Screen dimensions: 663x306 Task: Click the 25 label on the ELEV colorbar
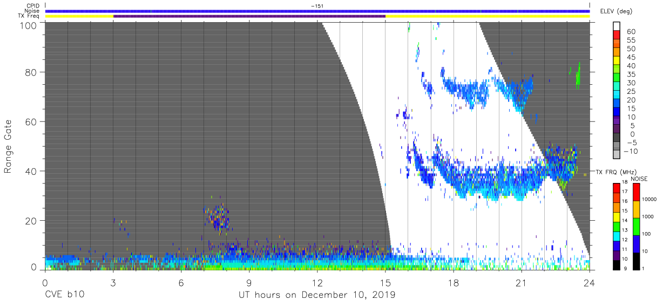[632, 92]
